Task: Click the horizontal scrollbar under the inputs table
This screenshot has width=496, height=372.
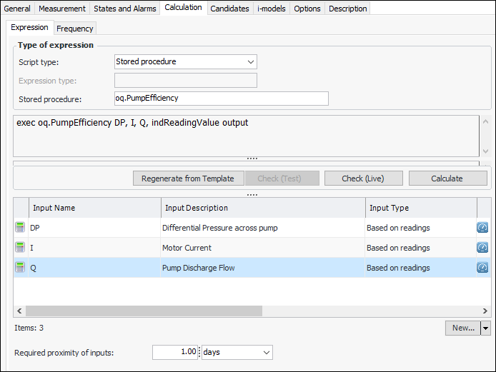Action: point(143,311)
